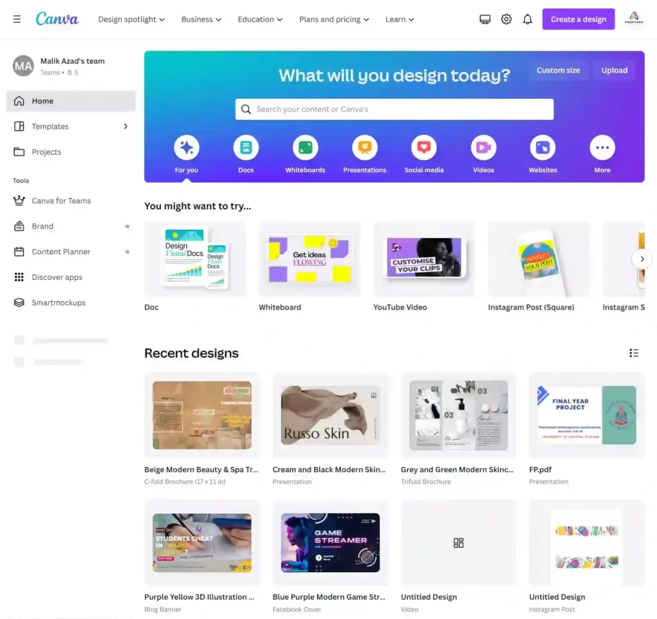Show next suggestions with the arrow
The width and height of the screenshot is (657, 619).
click(642, 259)
